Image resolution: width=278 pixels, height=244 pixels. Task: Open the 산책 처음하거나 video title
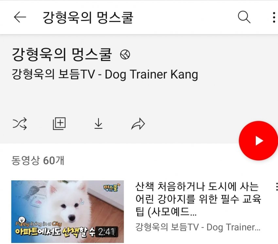(x=198, y=199)
